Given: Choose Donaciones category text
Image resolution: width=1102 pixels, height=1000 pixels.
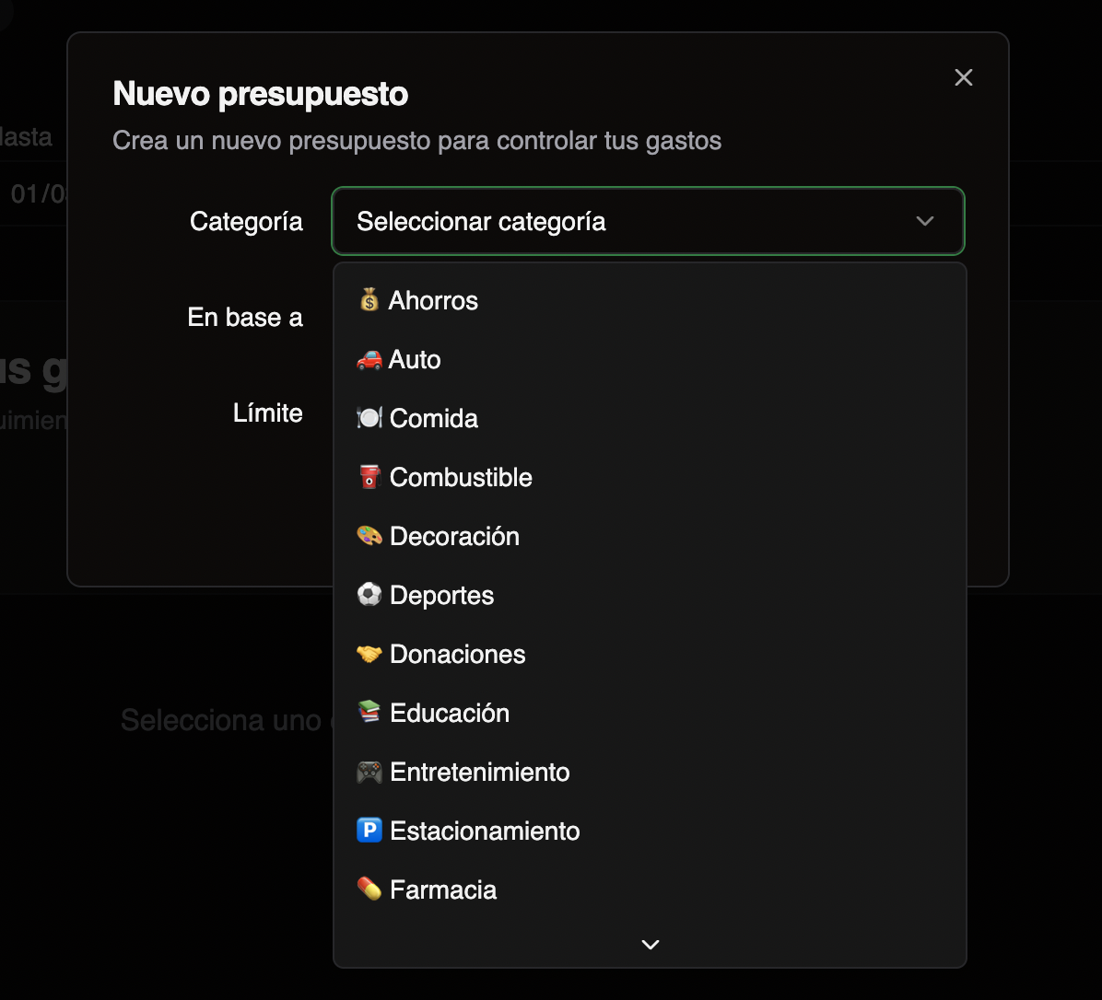Looking at the screenshot, I should coord(457,654).
